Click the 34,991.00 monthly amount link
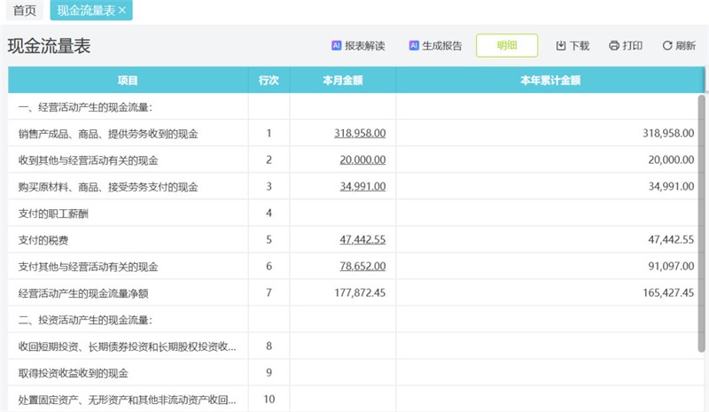This screenshot has height=412, width=709. (x=362, y=187)
